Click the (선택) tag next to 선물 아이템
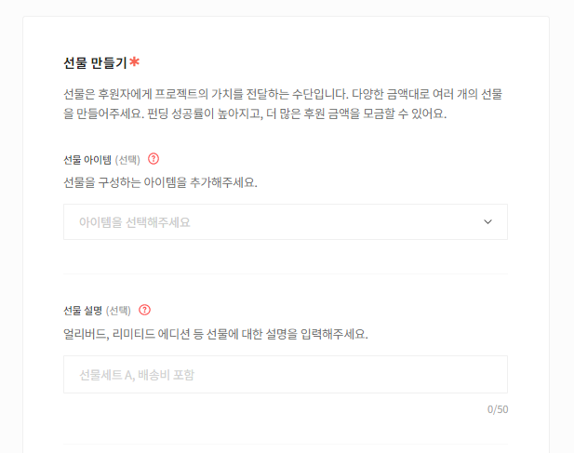Screen dimensions: 574x453 click(x=127, y=160)
